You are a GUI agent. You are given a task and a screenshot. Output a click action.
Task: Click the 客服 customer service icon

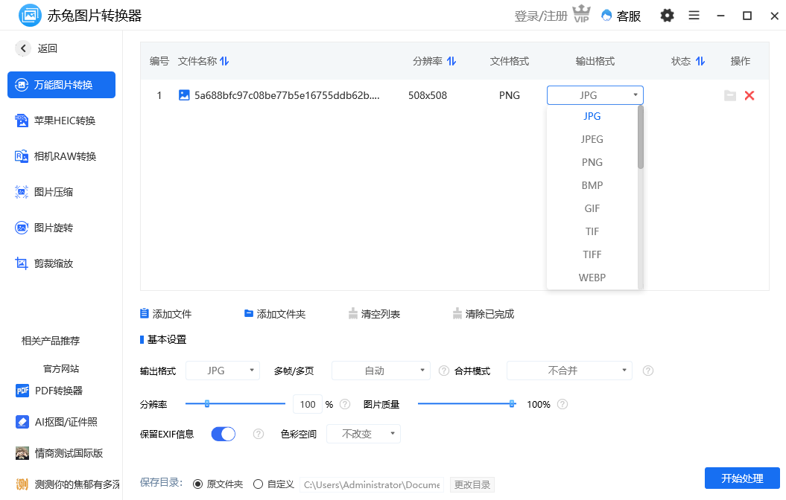(x=621, y=16)
